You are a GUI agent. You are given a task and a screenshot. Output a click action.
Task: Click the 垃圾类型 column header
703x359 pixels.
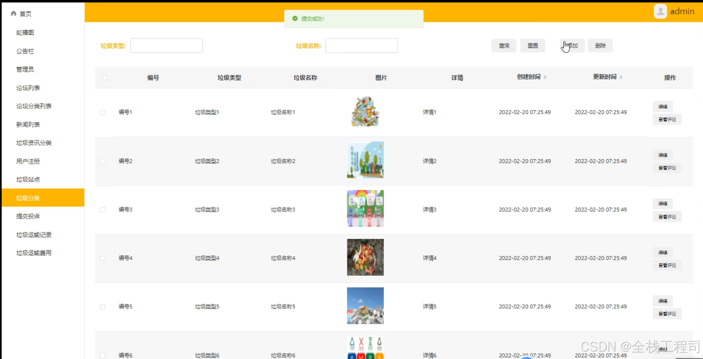pos(229,78)
